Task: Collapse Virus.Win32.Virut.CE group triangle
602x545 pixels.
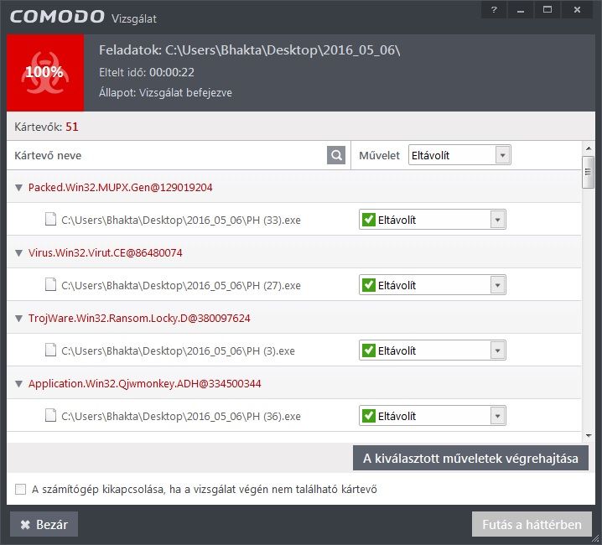Action: coord(18,252)
